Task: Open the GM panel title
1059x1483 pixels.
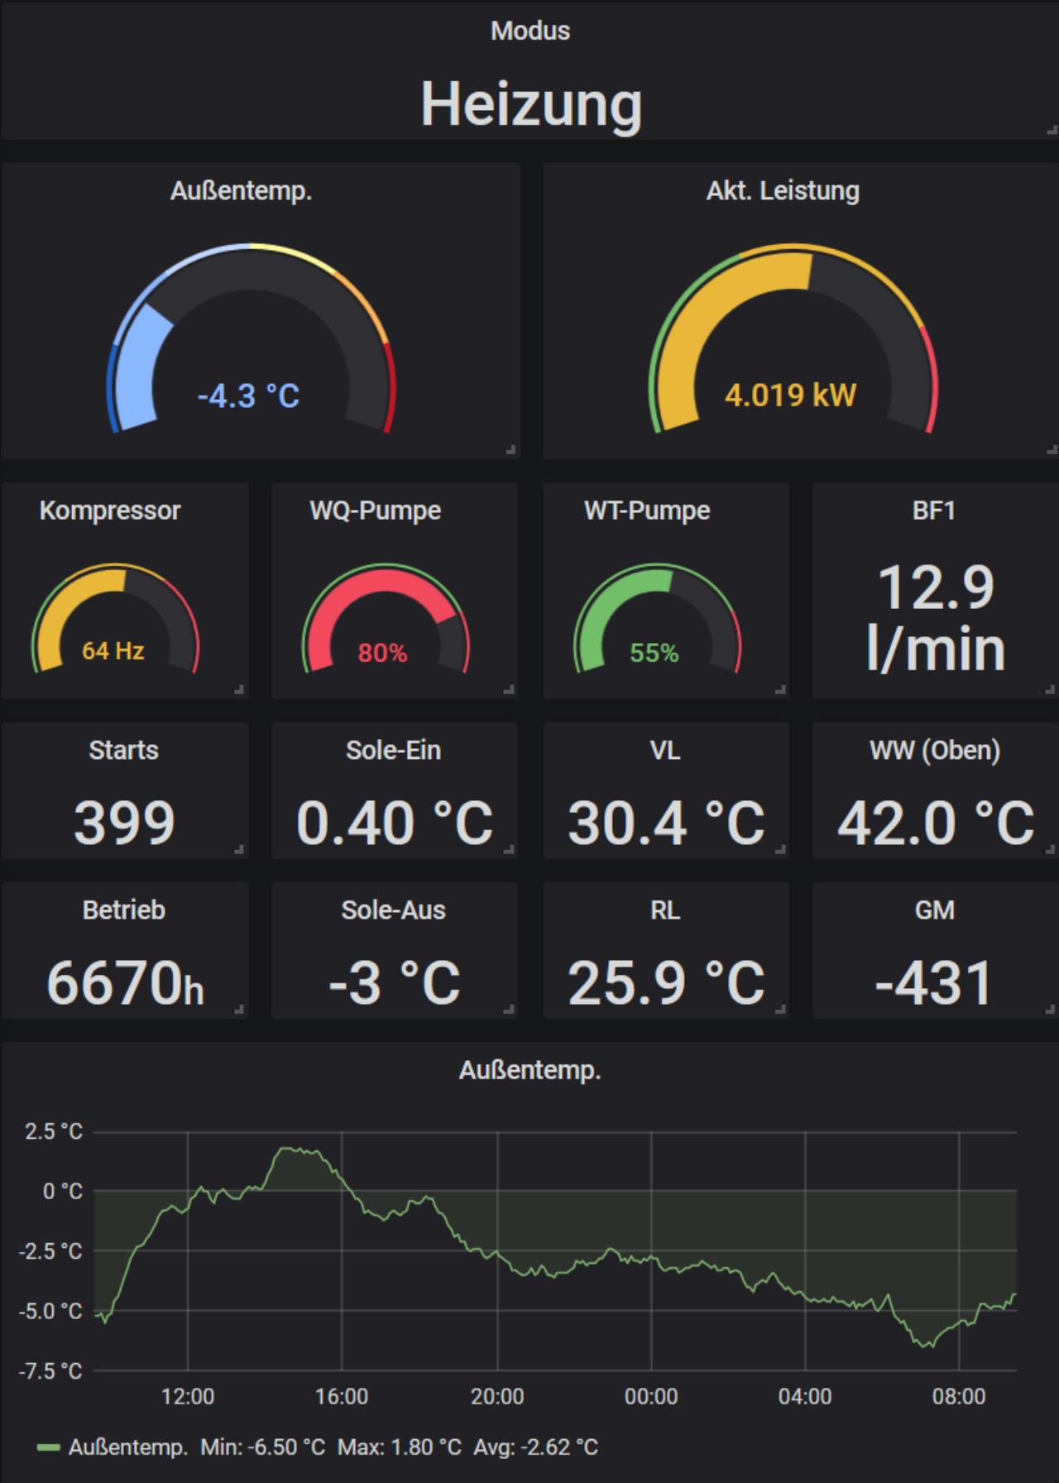Action: pos(935,909)
